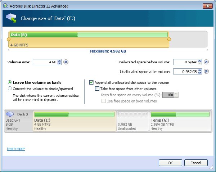Viewport: 216px width, 172px height.
Task: Select Data (E:) partition in Disk 2 map
Action: [x=75, y=121]
